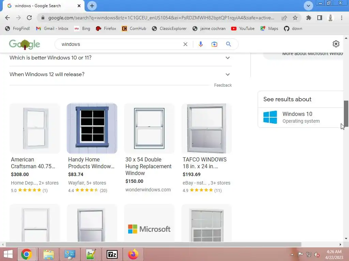
Task: Click American Craftsman 40.75 product title
Action: click(x=33, y=163)
